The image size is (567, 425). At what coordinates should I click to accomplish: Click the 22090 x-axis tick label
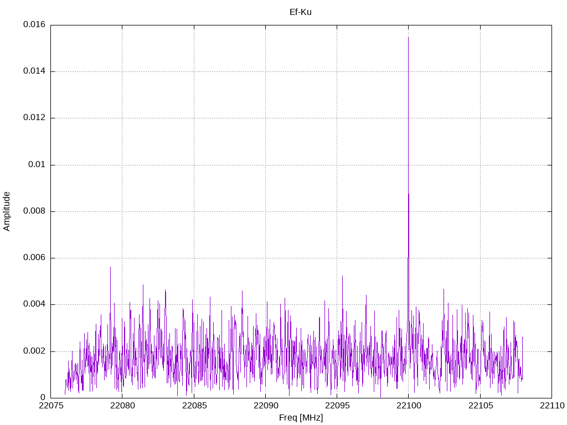(265, 406)
